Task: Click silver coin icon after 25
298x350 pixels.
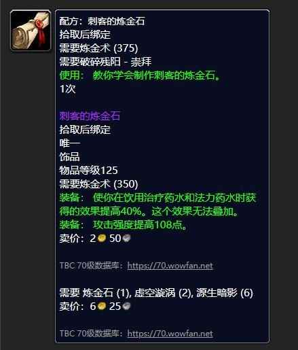Action: click(126, 306)
